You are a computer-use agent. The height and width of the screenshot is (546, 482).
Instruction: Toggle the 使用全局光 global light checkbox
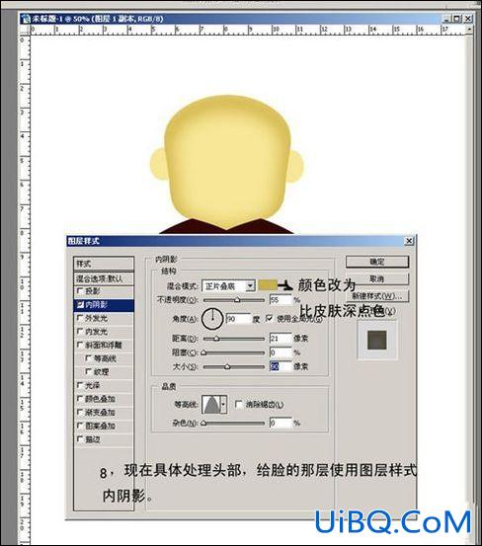270,318
